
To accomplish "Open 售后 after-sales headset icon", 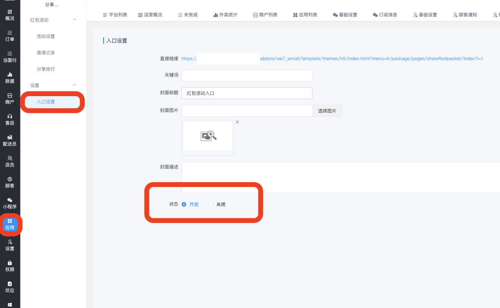I will point(10,119).
